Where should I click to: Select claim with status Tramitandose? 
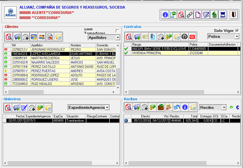pos(61,121)
